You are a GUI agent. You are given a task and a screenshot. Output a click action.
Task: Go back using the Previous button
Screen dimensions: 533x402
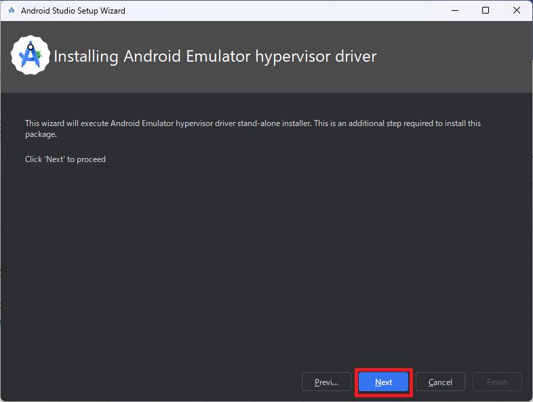(326, 382)
